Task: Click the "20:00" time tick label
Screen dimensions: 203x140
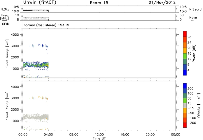Action: tap(150, 135)
